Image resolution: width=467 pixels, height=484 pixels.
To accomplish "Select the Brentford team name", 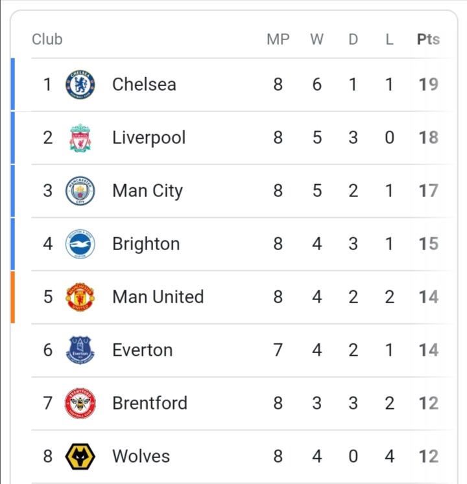I will coord(150,403).
